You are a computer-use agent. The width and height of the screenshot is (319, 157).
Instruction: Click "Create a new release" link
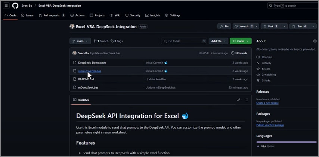click(267, 103)
